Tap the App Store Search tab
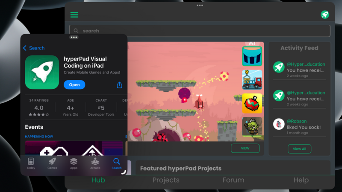 116,163
